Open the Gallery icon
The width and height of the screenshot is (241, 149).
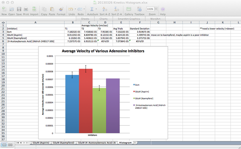point(129,9)
